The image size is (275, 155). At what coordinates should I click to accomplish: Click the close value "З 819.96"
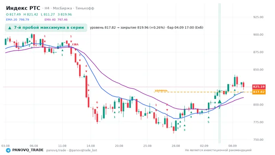(65, 14)
